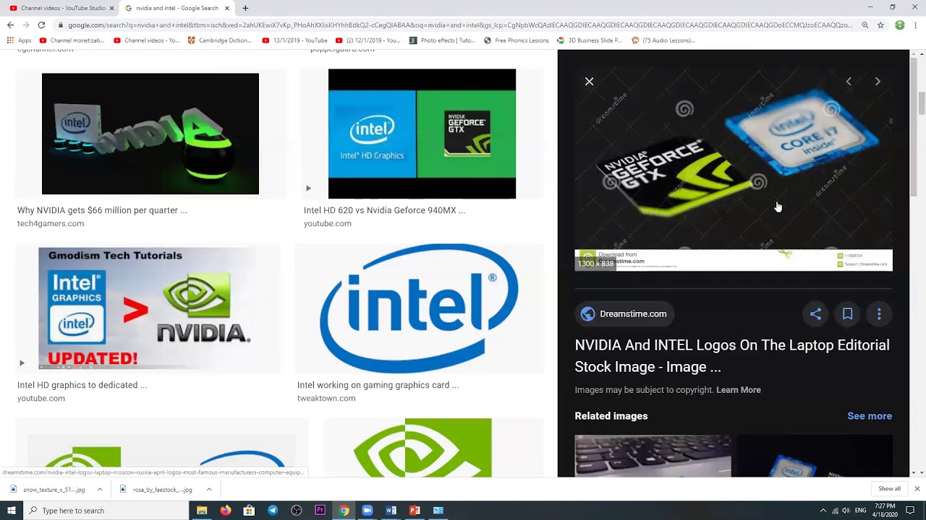Open Microsoft Word from taskbar
Screen dimensions: 926x520
click(x=391, y=511)
